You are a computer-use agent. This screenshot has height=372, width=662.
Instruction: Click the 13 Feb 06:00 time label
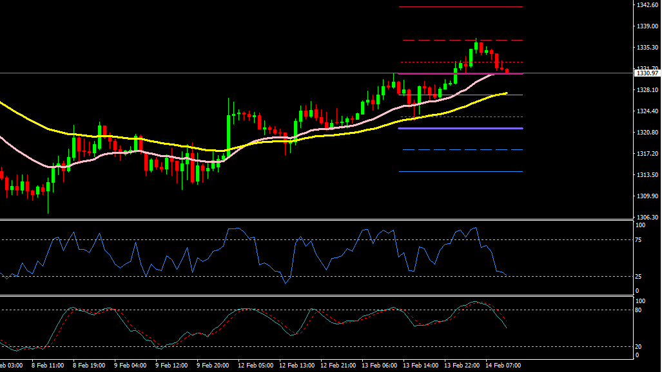click(380, 366)
